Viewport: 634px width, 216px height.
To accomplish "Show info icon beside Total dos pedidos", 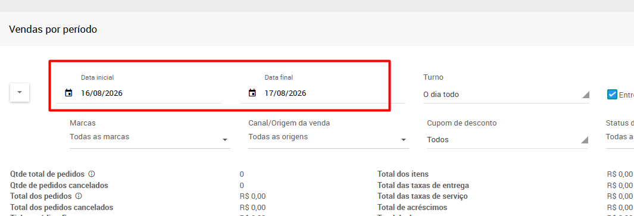I will coord(79,196).
